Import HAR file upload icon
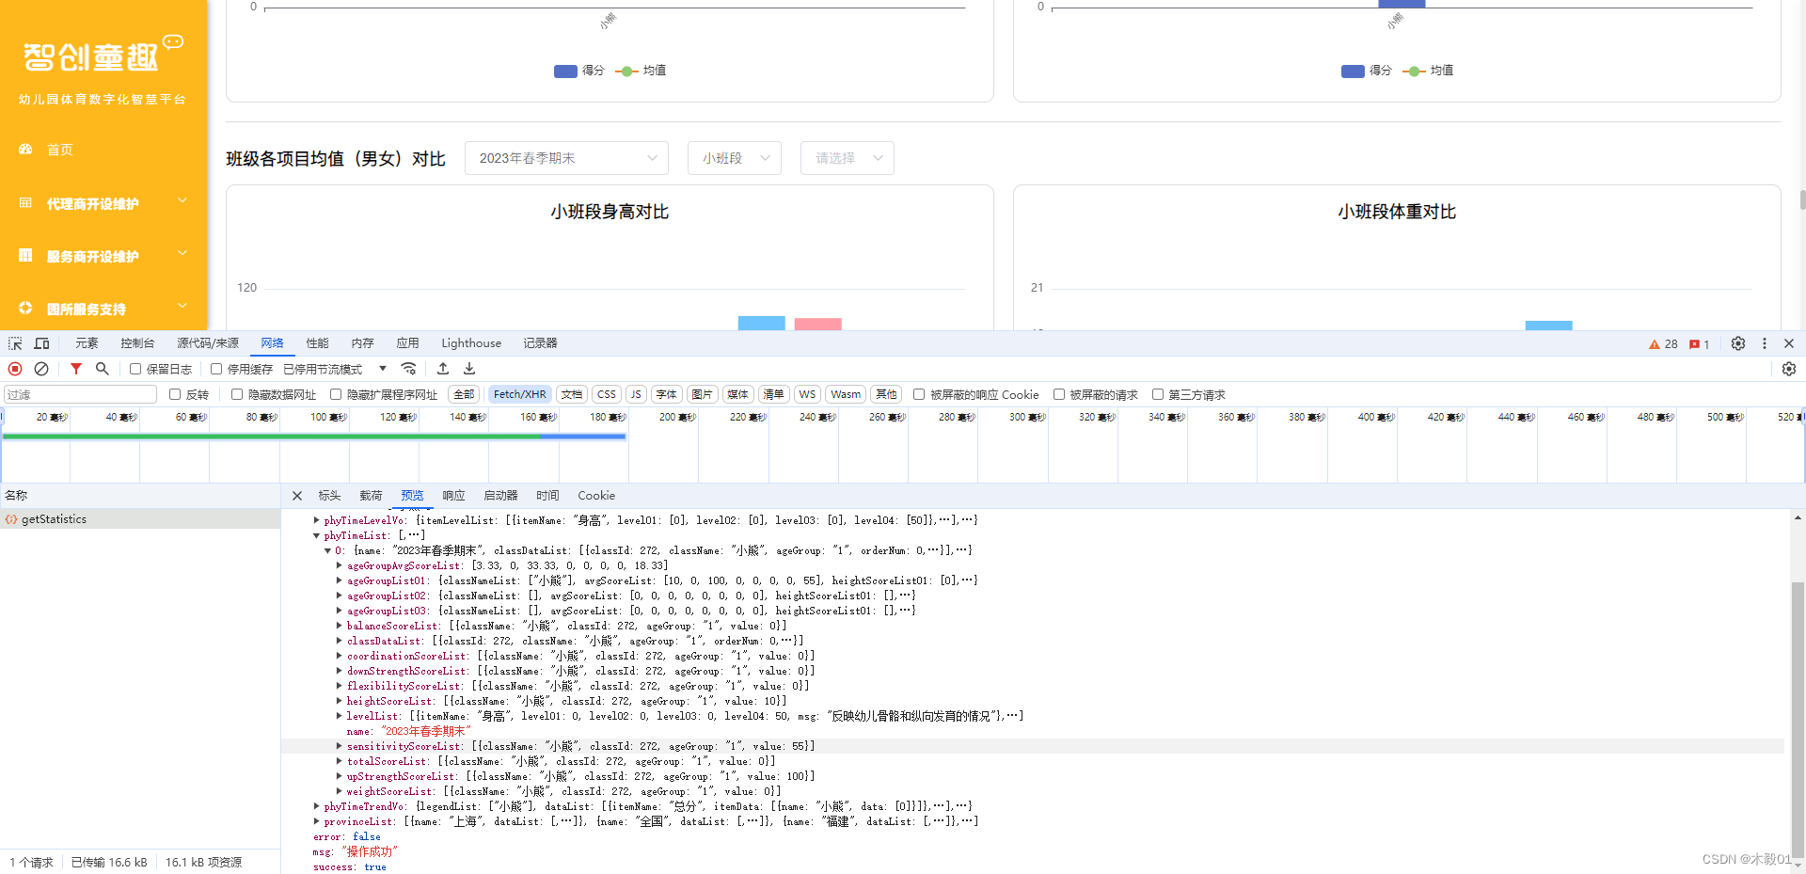Viewport: 1806px width, 874px height. pyautogui.click(x=443, y=369)
